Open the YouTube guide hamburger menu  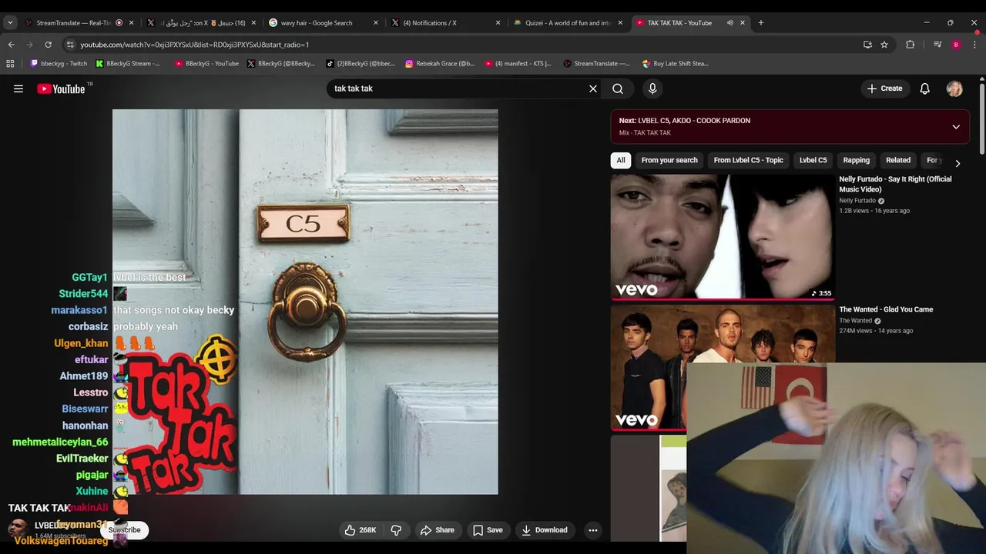pos(18,88)
